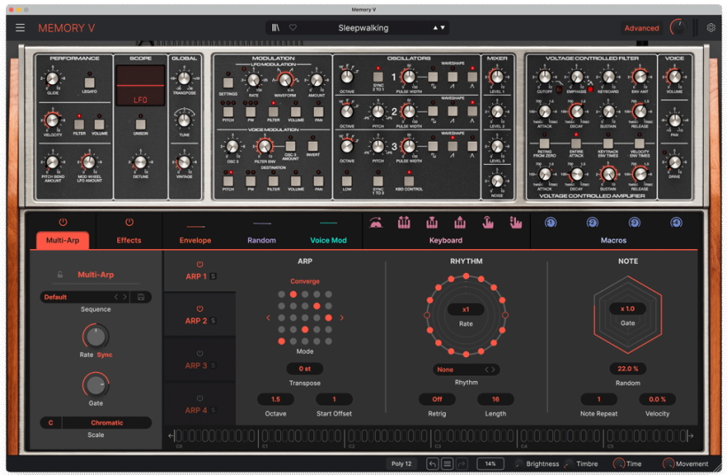Toggle the Multi-Arp lock icon
Image resolution: width=727 pixels, height=475 pixels.
(59, 275)
